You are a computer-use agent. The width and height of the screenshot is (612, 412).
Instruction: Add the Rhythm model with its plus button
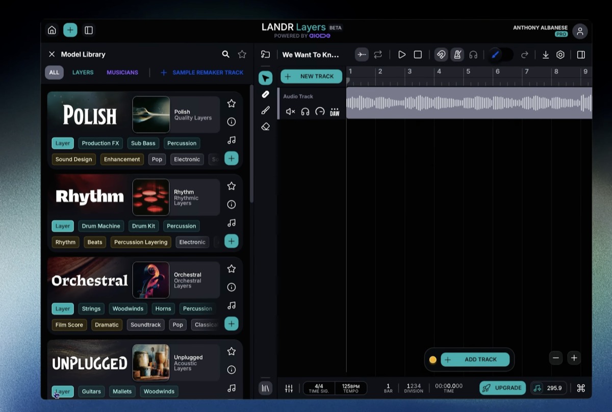[232, 241]
